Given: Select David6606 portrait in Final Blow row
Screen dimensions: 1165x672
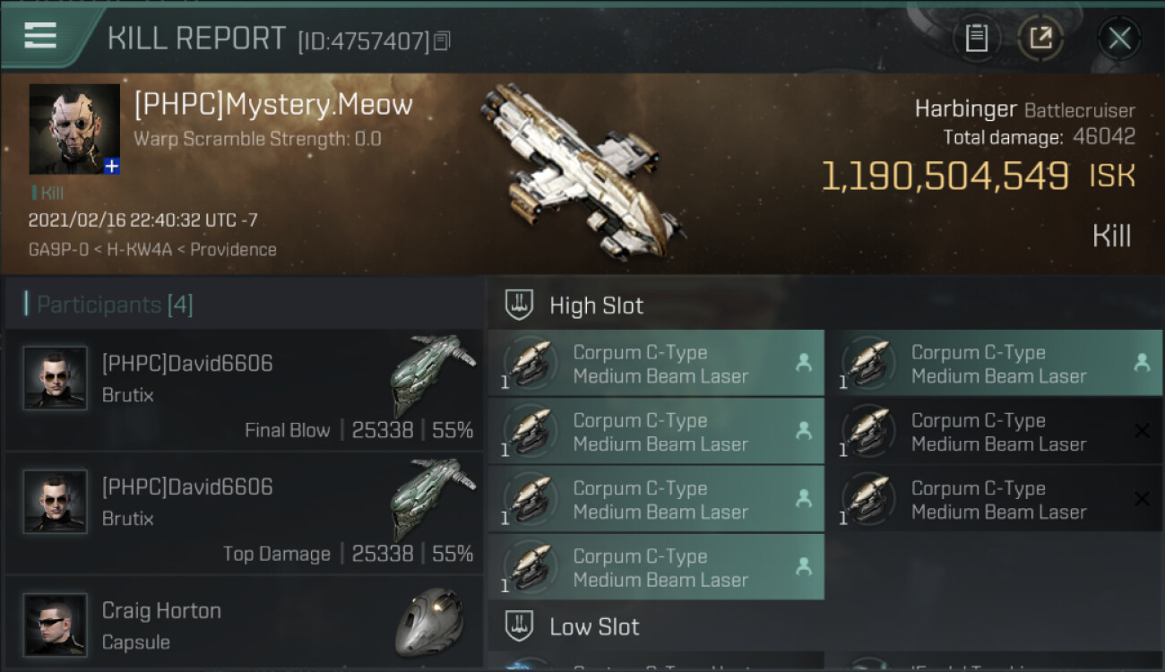Looking at the screenshot, I should [x=56, y=378].
